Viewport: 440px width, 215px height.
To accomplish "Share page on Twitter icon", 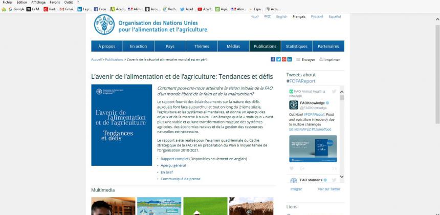I will tap(278, 59).
